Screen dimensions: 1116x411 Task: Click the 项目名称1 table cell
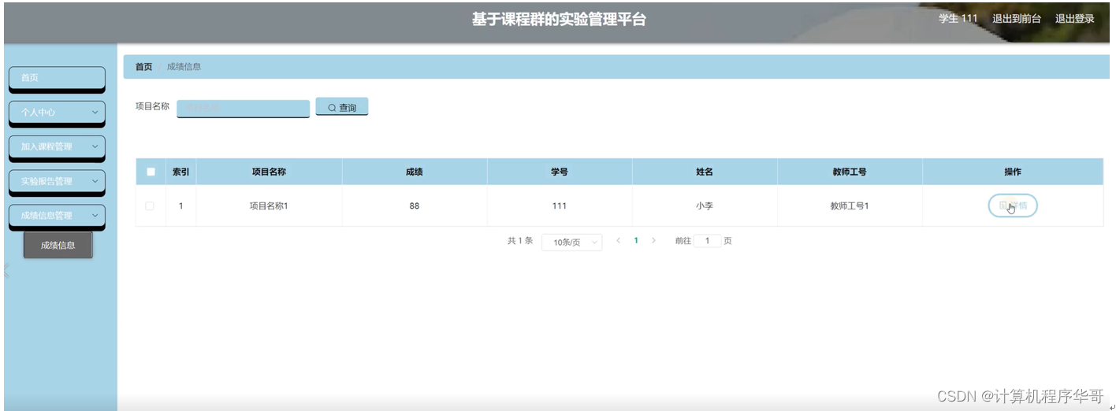click(x=269, y=206)
